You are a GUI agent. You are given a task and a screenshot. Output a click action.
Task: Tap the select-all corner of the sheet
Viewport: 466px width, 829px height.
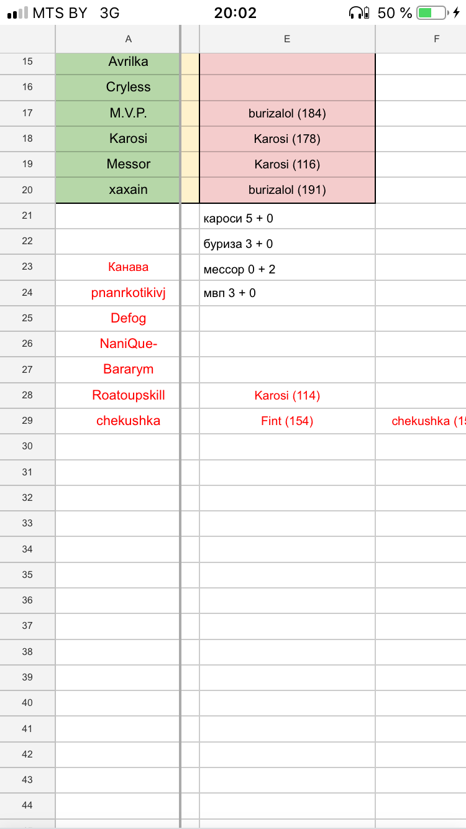(x=27, y=39)
